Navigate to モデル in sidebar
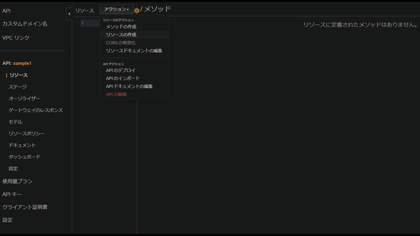 16,122
